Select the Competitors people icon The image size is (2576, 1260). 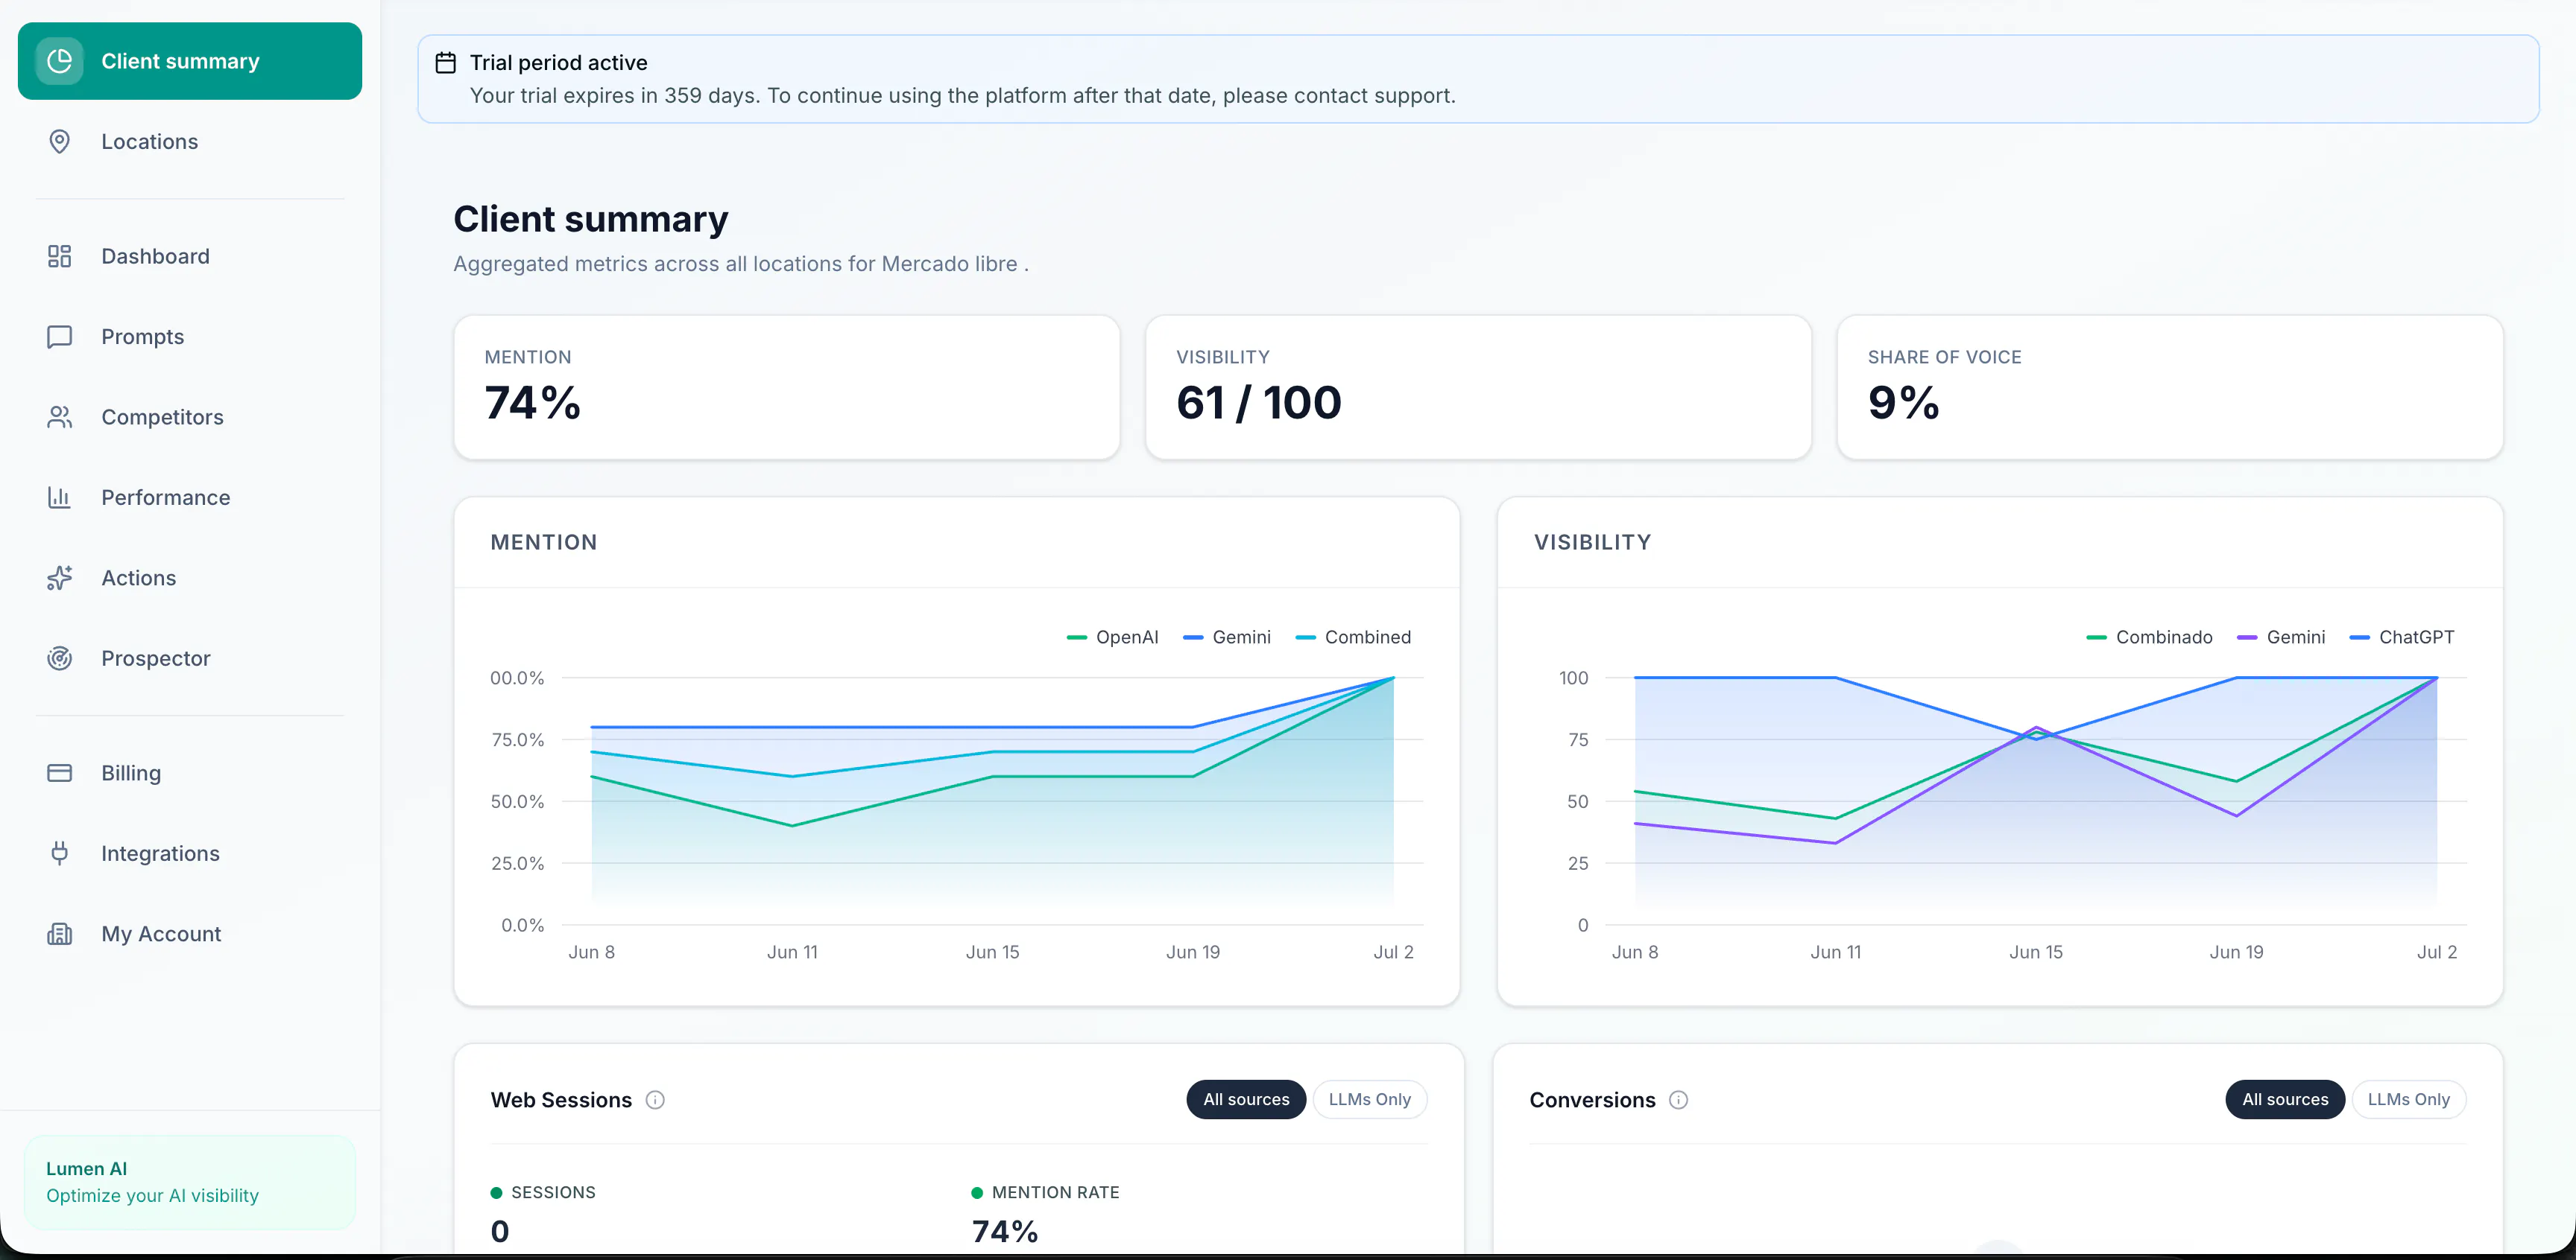point(59,418)
